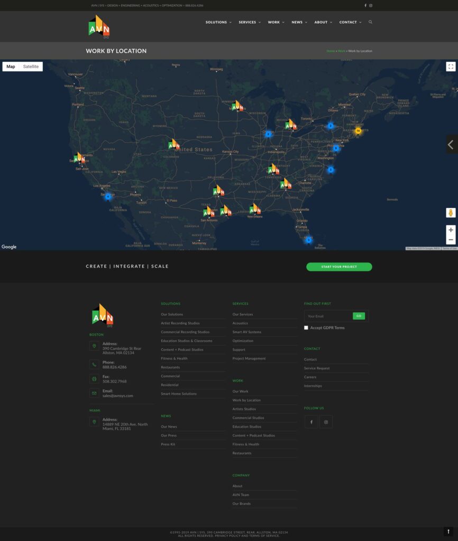This screenshot has height=541, width=458.
Task: Open Service Request footer link
Action: click(x=317, y=368)
